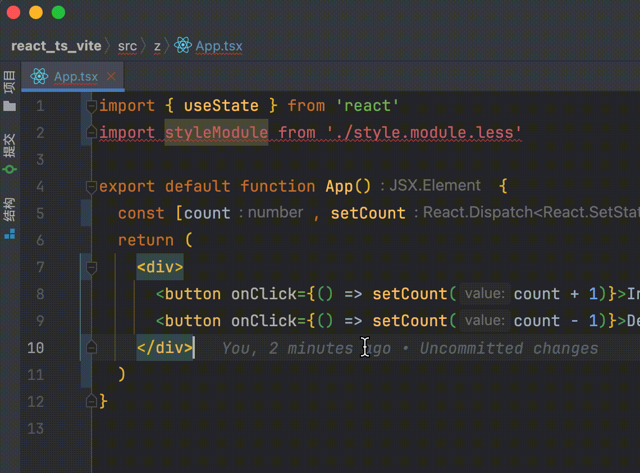Screen dimensions: 640x473
Task: Click the src folder in the breadcrumb
Action: 127,46
